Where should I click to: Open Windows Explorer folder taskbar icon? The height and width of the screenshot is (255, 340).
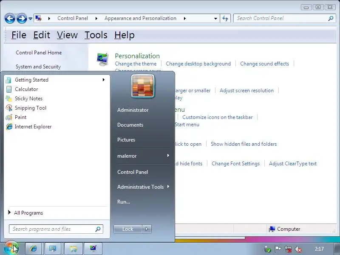(74, 249)
